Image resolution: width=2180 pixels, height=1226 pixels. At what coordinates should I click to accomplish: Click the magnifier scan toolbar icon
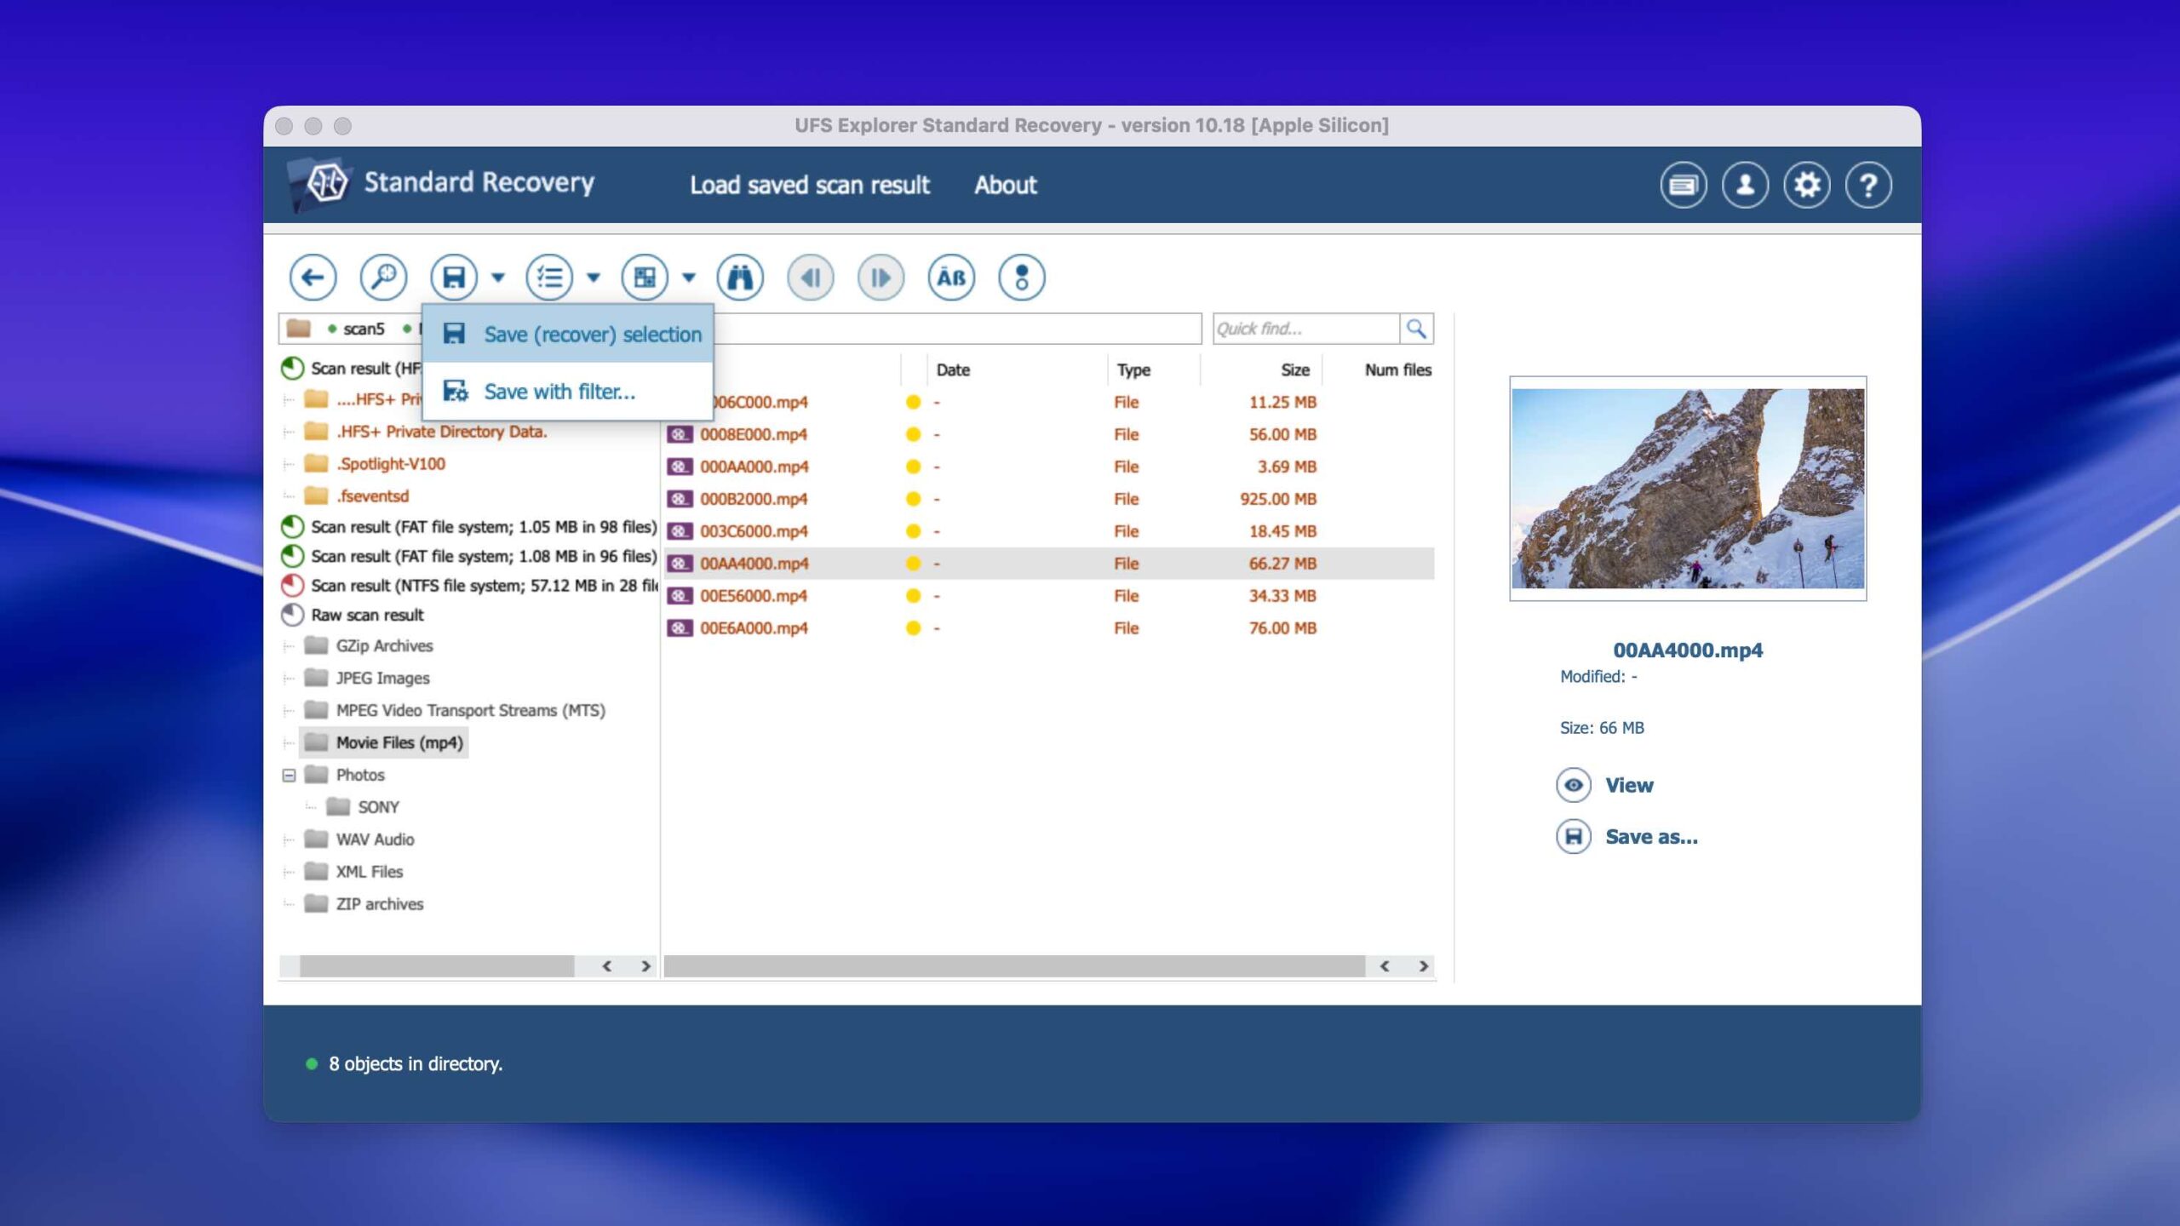coord(383,278)
